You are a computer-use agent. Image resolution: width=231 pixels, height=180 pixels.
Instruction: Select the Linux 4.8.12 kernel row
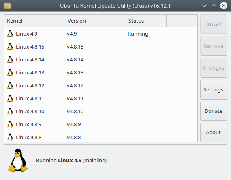101,85
